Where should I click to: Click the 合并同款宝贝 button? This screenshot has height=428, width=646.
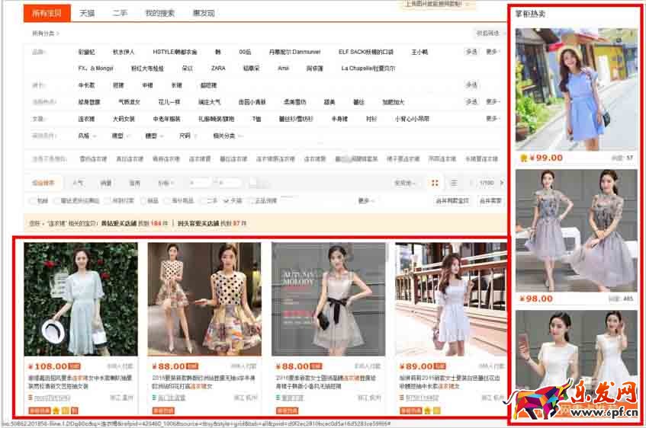click(452, 201)
